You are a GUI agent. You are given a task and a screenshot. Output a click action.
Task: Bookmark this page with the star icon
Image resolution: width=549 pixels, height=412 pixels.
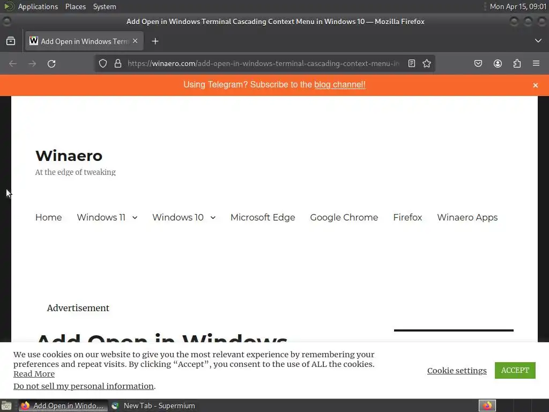426,63
